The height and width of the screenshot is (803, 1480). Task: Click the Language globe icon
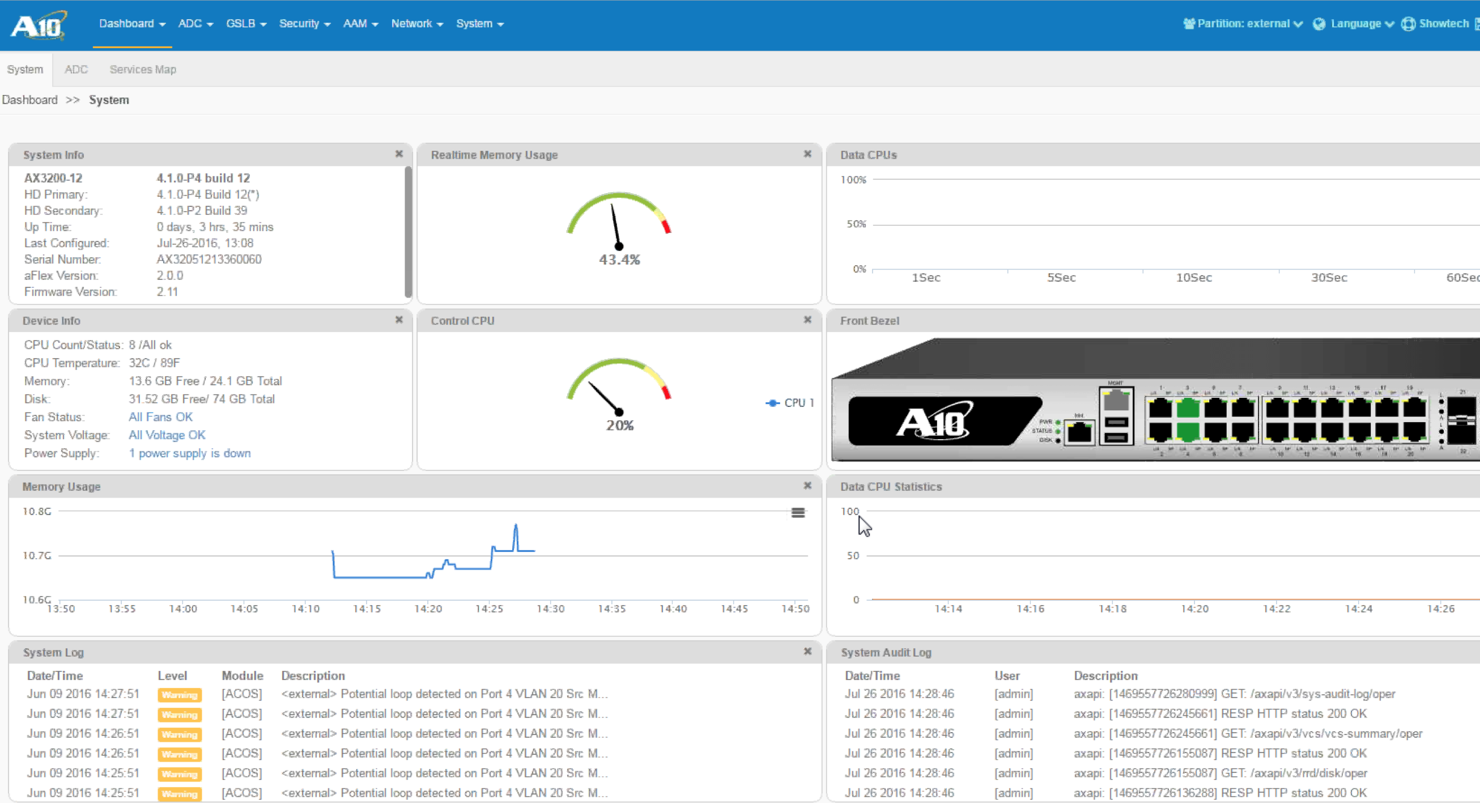tap(1319, 24)
